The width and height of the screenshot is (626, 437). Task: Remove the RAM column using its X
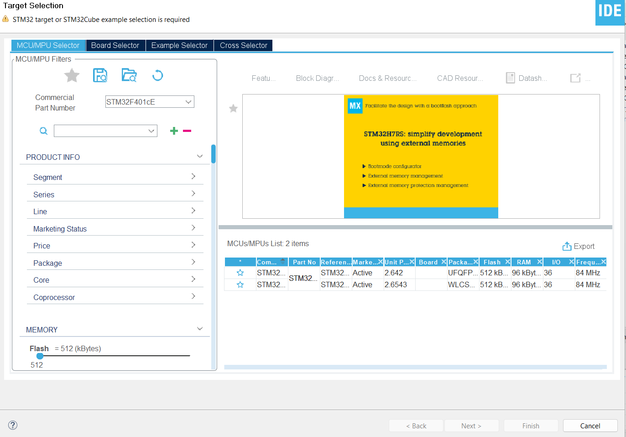coord(539,262)
